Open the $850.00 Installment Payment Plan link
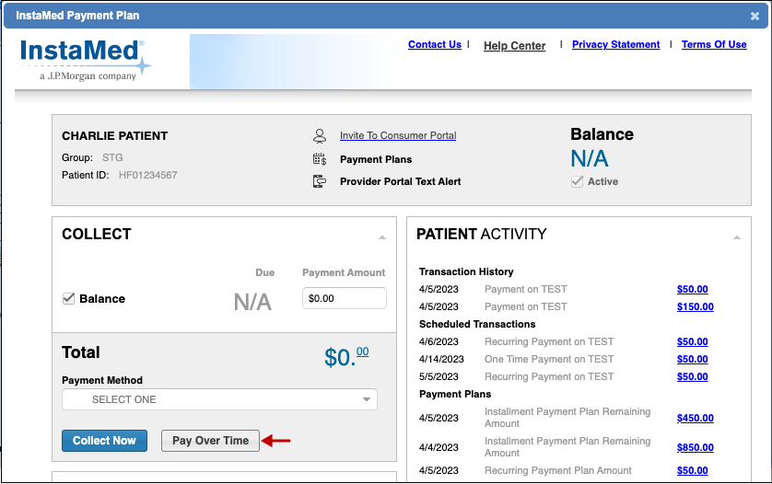This screenshot has width=772, height=484. pyautogui.click(x=696, y=447)
